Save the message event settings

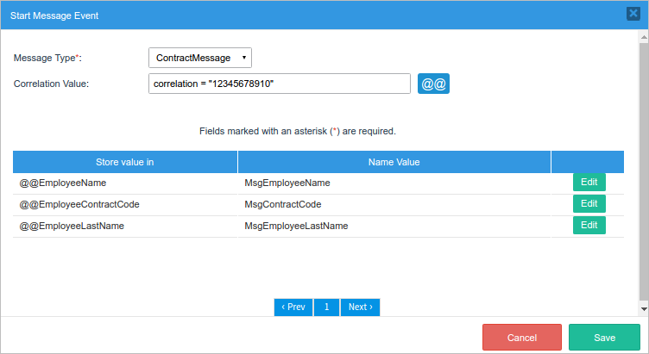(604, 338)
